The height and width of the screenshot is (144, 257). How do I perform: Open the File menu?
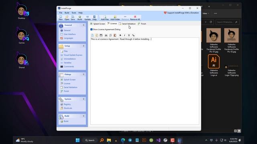(61, 13)
